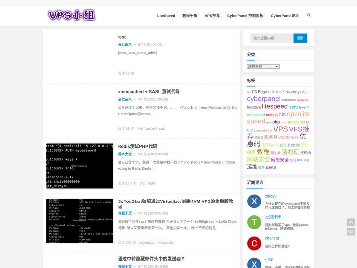Viewport: 357px width, 268px height.
Task: Select the cloudflexy tag
Action: point(293,92)
